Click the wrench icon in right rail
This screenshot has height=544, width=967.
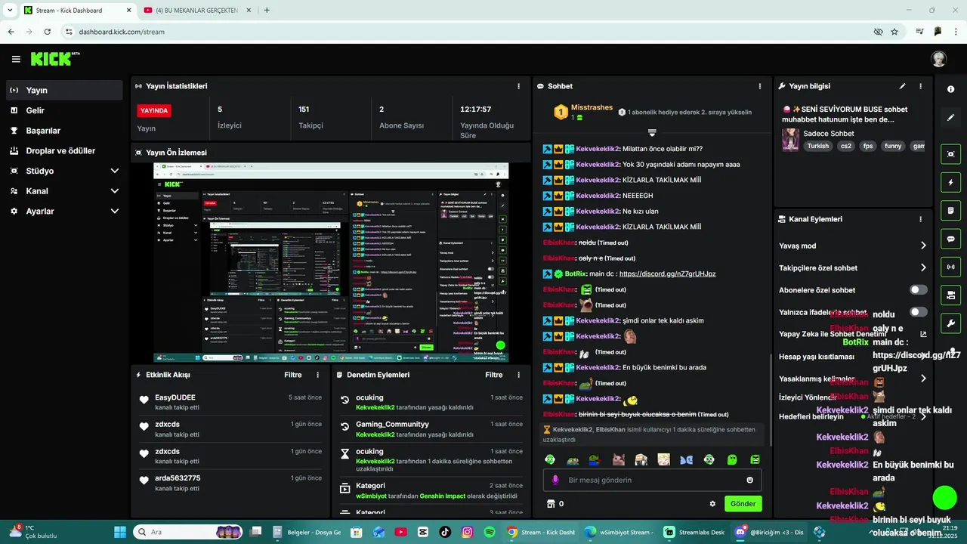950,323
